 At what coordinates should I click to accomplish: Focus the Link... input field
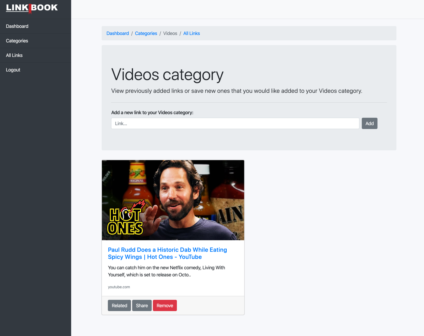click(235, 123)
